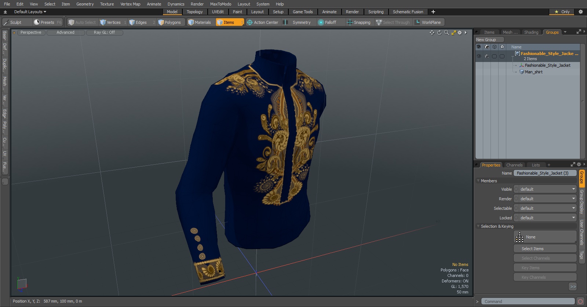Switch to the Channels tab

(514, 165)
